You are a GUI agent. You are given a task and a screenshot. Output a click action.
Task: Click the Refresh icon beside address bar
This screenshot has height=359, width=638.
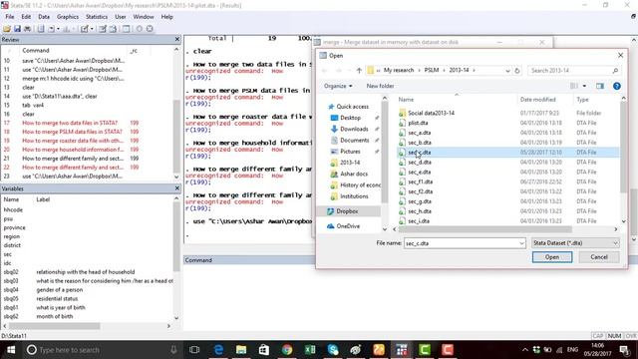click(x=517, y=71)
